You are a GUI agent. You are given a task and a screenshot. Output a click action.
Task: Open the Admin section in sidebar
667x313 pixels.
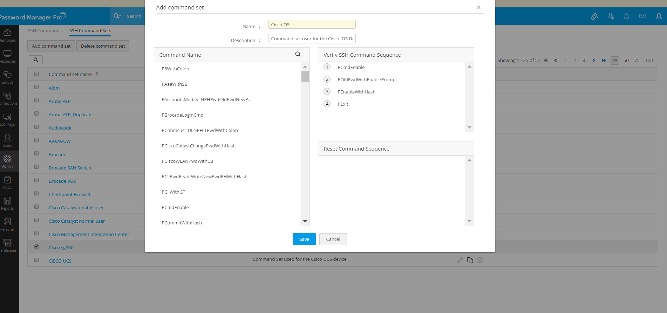click(x=7, y=161)
